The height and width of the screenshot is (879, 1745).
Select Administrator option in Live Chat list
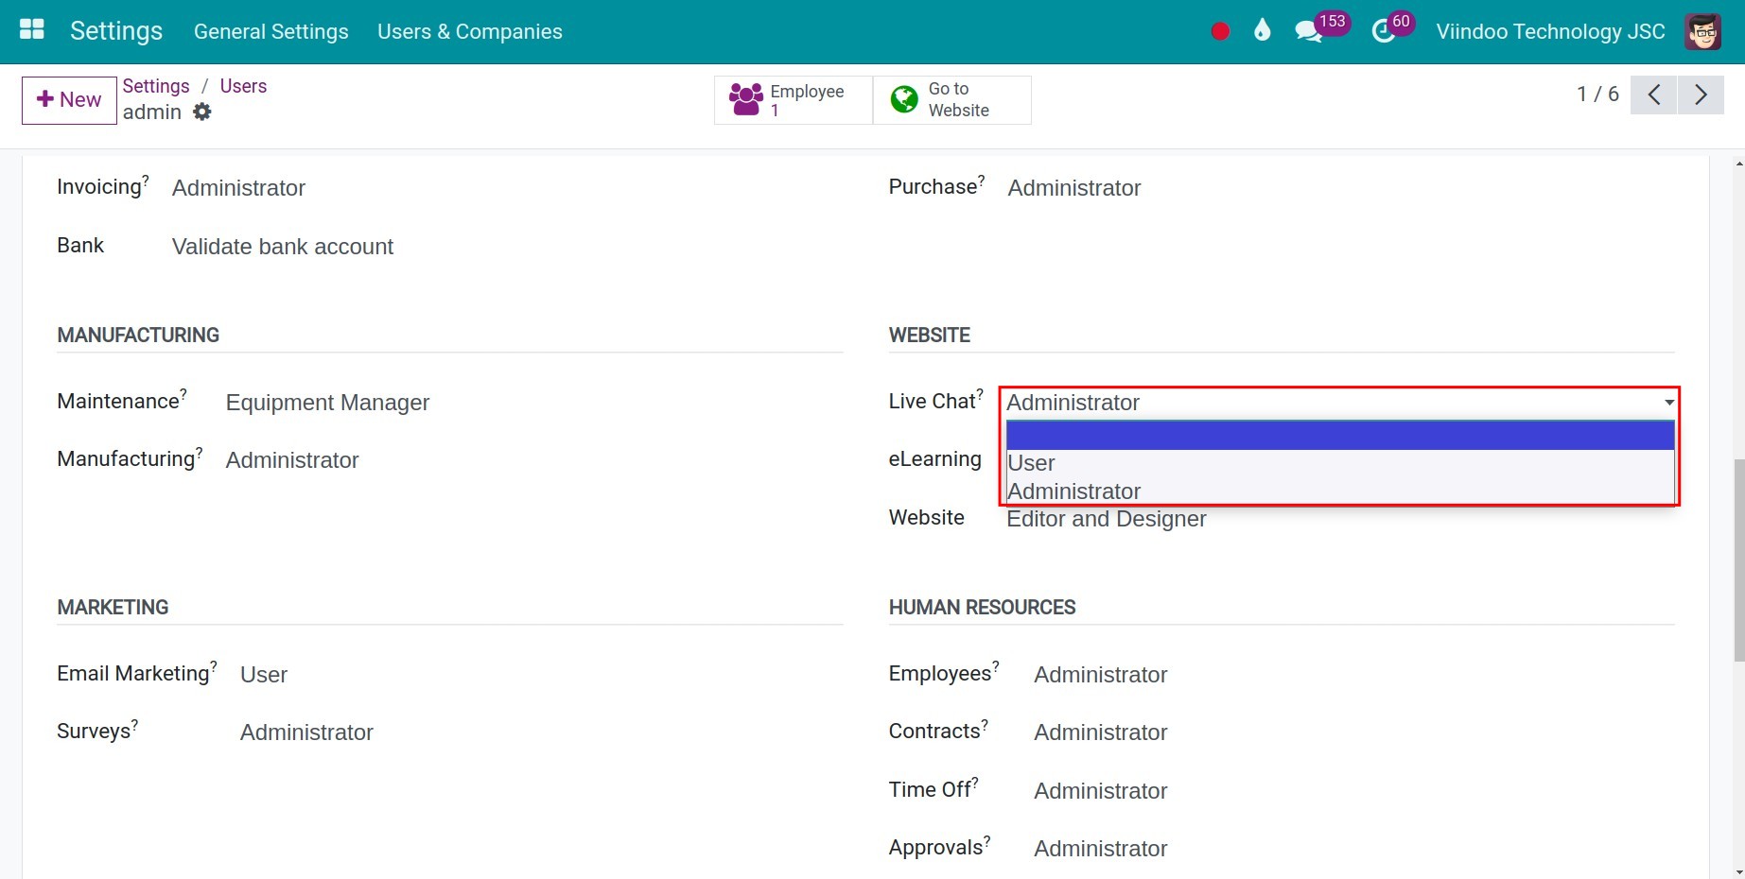(1340, 491)
